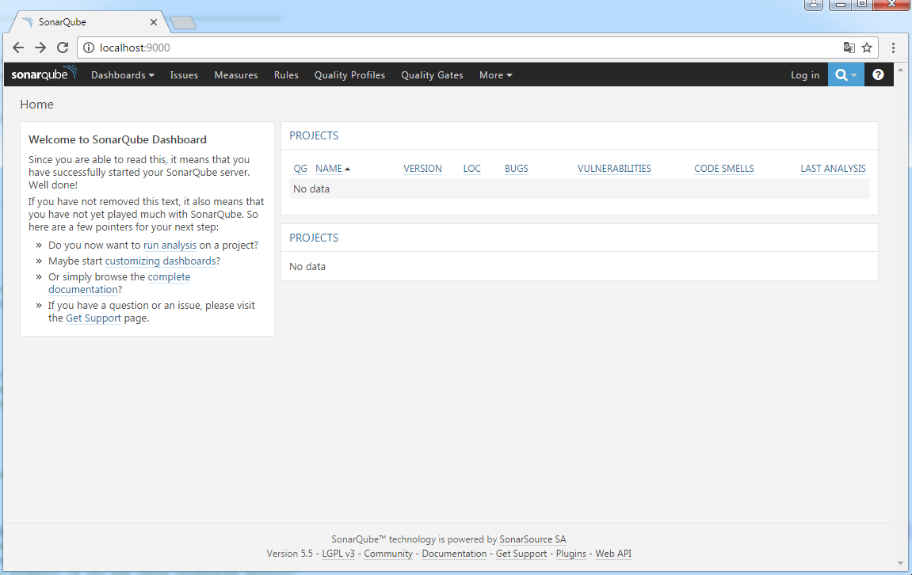Click Chrome user profile icon
912x575 pixels.
813,5
